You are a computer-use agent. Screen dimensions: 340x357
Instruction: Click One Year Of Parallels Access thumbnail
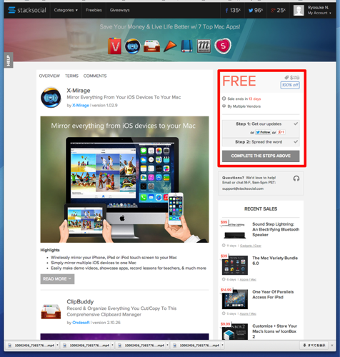point(235,299)
